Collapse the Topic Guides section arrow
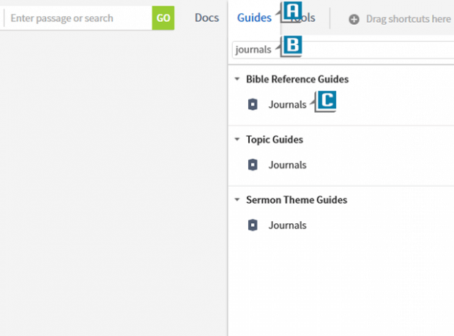Image resolution: width=454 pixels, height=336 pixels. [237, 139]
